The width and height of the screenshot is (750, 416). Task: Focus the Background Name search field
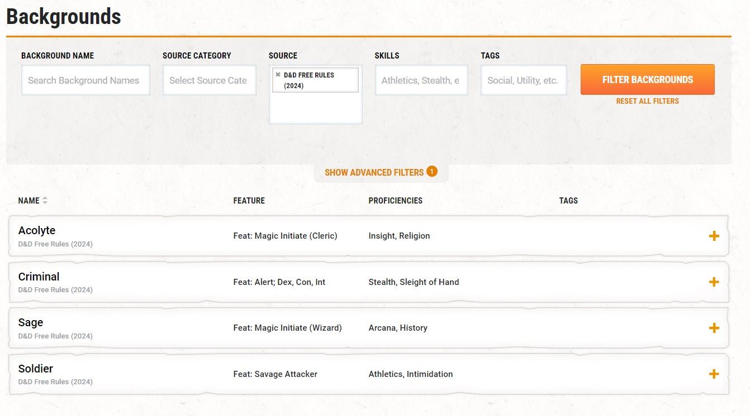86,80
